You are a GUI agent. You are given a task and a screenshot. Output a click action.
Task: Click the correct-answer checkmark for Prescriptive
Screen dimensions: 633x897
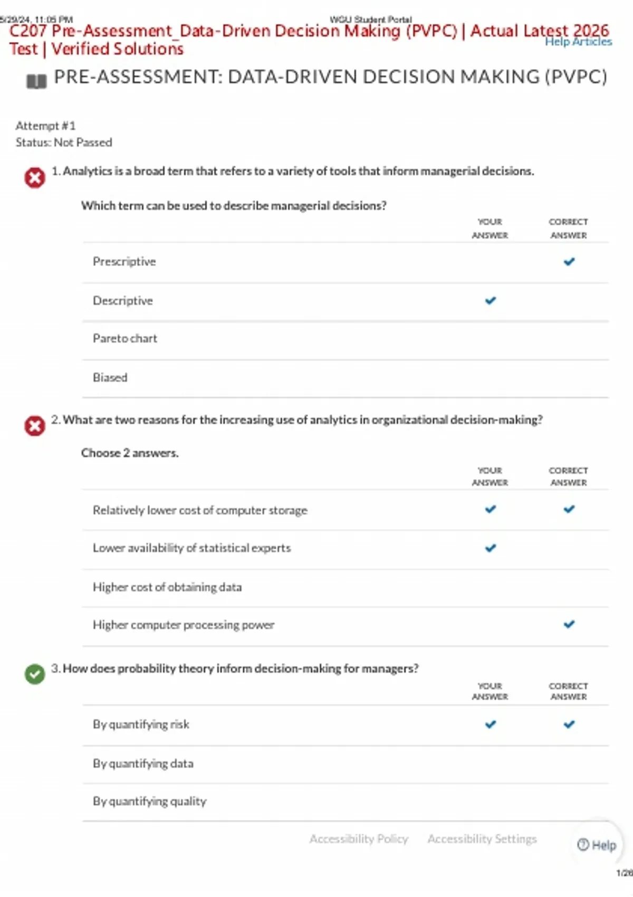click(x=569, y=261)
